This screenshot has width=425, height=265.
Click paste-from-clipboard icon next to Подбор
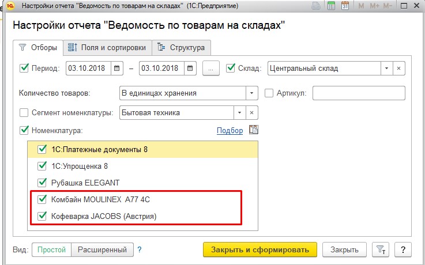pos(254,130)
